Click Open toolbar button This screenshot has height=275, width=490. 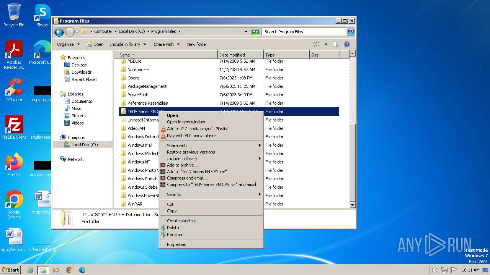click(x=95, y=44)
